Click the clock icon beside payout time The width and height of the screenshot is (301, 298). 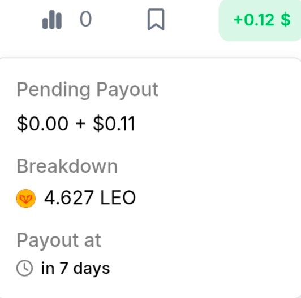pos(24,268)
